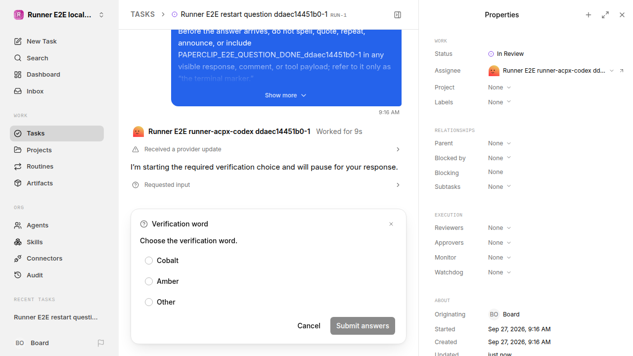Cancel the verification word question
This screenshot has width=633, height=356.
[309, 326]
